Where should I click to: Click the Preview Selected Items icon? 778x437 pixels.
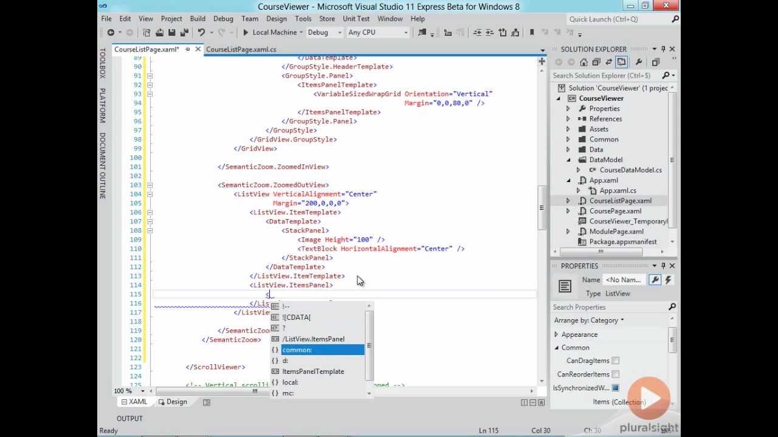656,62
